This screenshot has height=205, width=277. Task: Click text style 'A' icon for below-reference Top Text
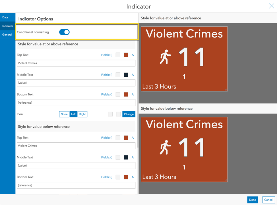tap(133, 138)
